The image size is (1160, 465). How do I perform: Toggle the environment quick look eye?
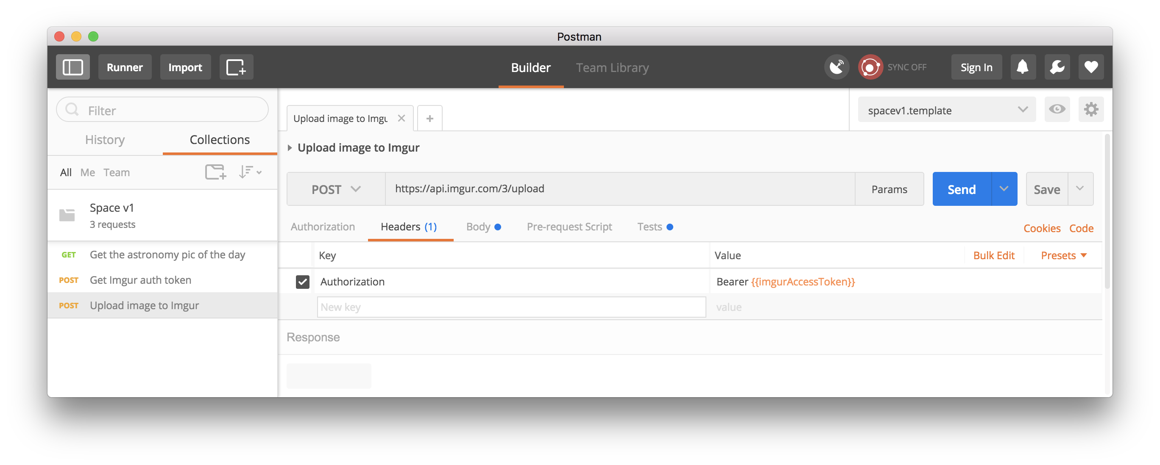click(x=1057, y=110)
